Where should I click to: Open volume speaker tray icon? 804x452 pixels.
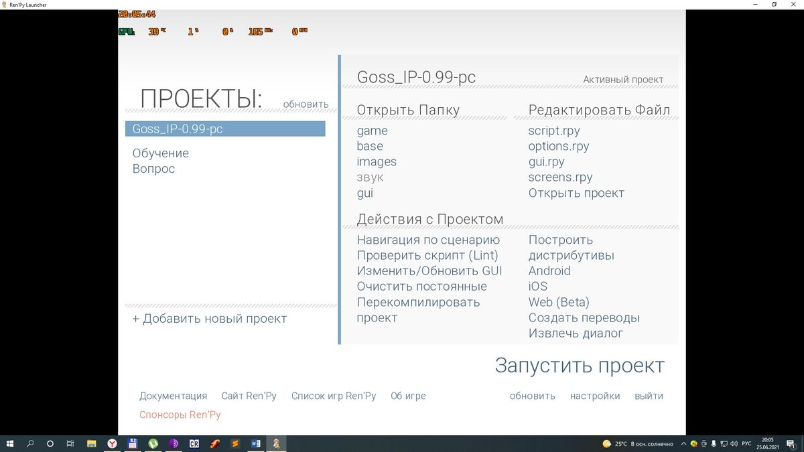(x=734, y=444)
